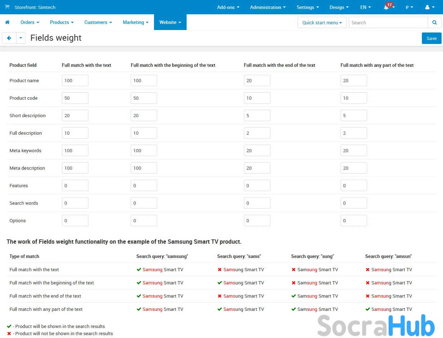Click the Storefront: Simtech link
The width and height of the screenshot is (443, 338).
(35, 7)
